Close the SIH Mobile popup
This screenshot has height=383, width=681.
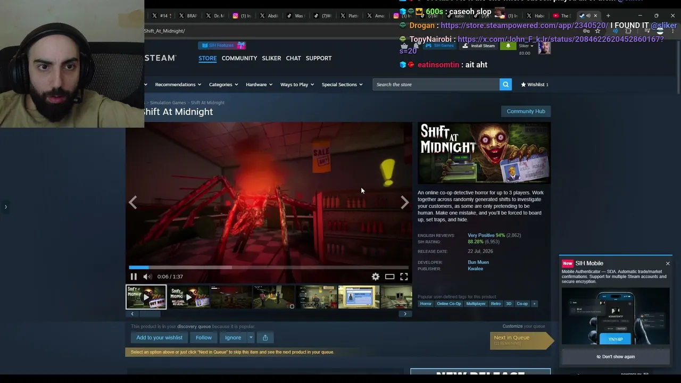coord(668,263)
